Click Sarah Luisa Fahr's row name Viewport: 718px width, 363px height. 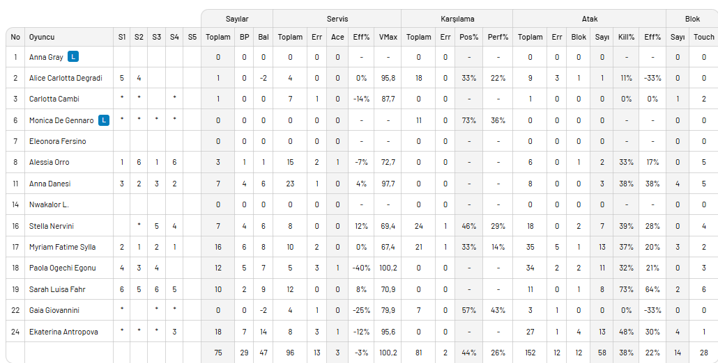tap(57, 289)
